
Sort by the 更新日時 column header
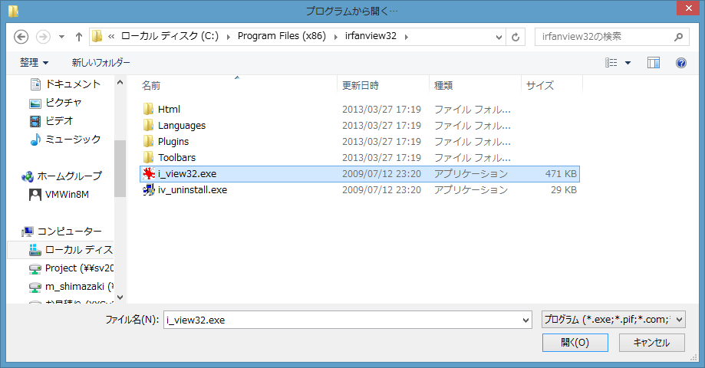point(360,85)
